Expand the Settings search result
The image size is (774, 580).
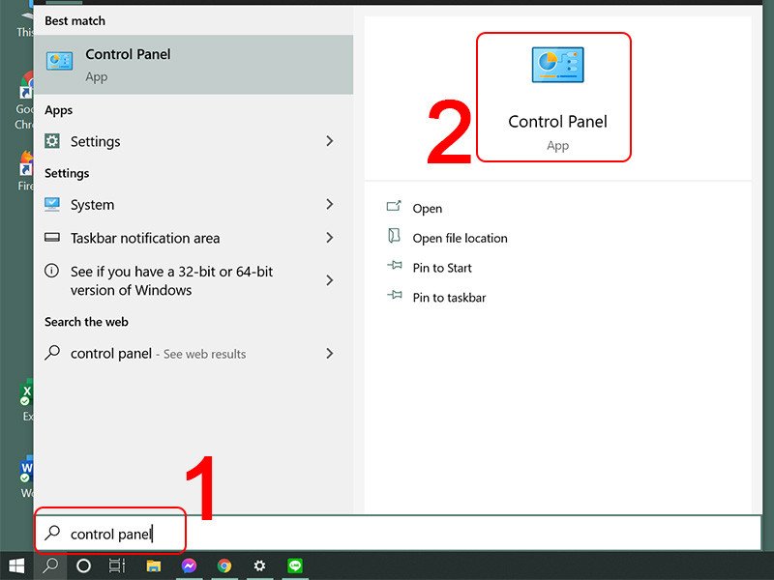pos(329,141)
